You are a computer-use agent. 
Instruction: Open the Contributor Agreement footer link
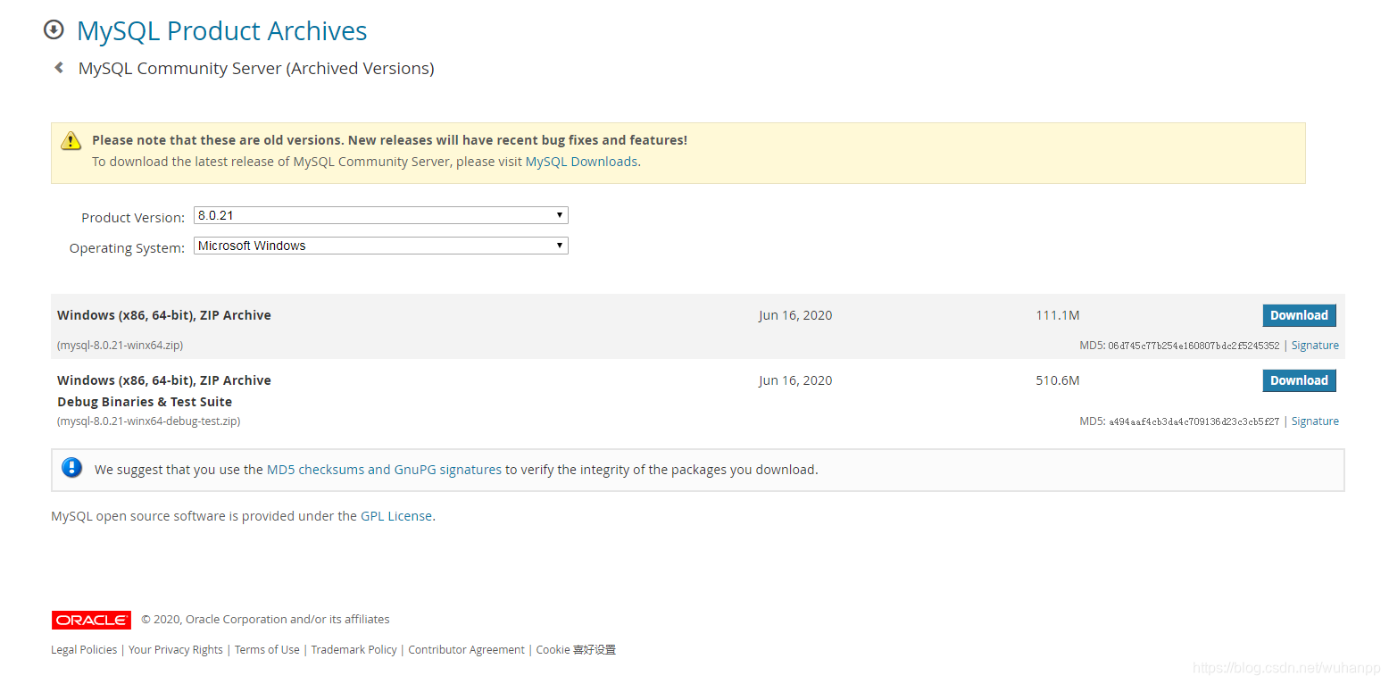tap(466, 650)
